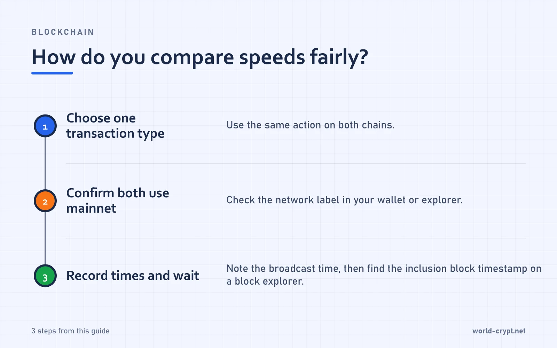Click the orange step 2 circle
This screenshot has width=557, height=348.
point(45,201)
